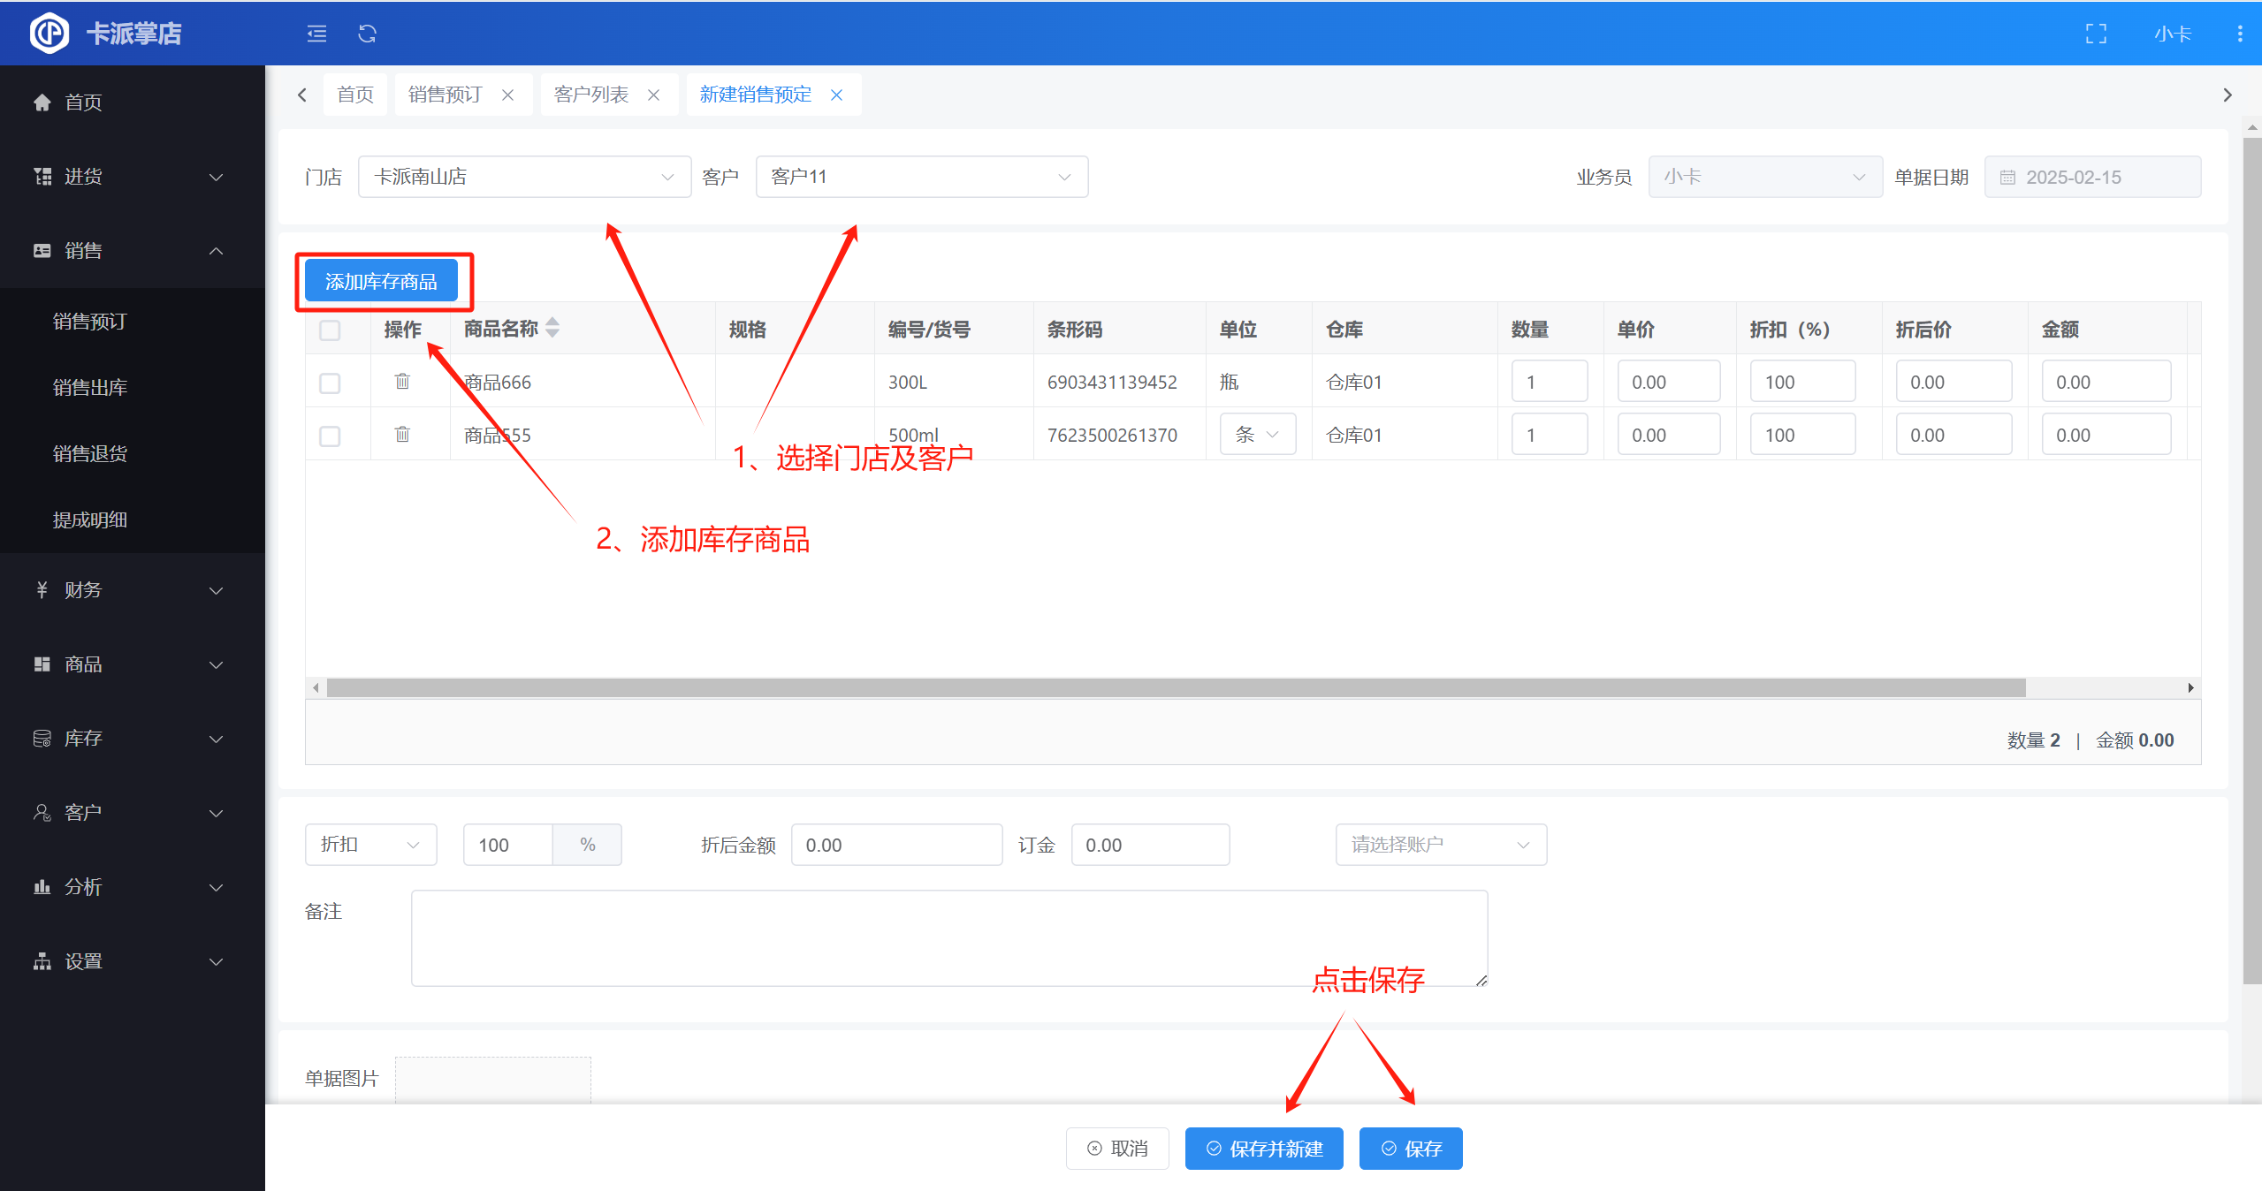Sort the table by 商品名称 column
This screenshot has width=2262, height=1191.
click(552, 328)
